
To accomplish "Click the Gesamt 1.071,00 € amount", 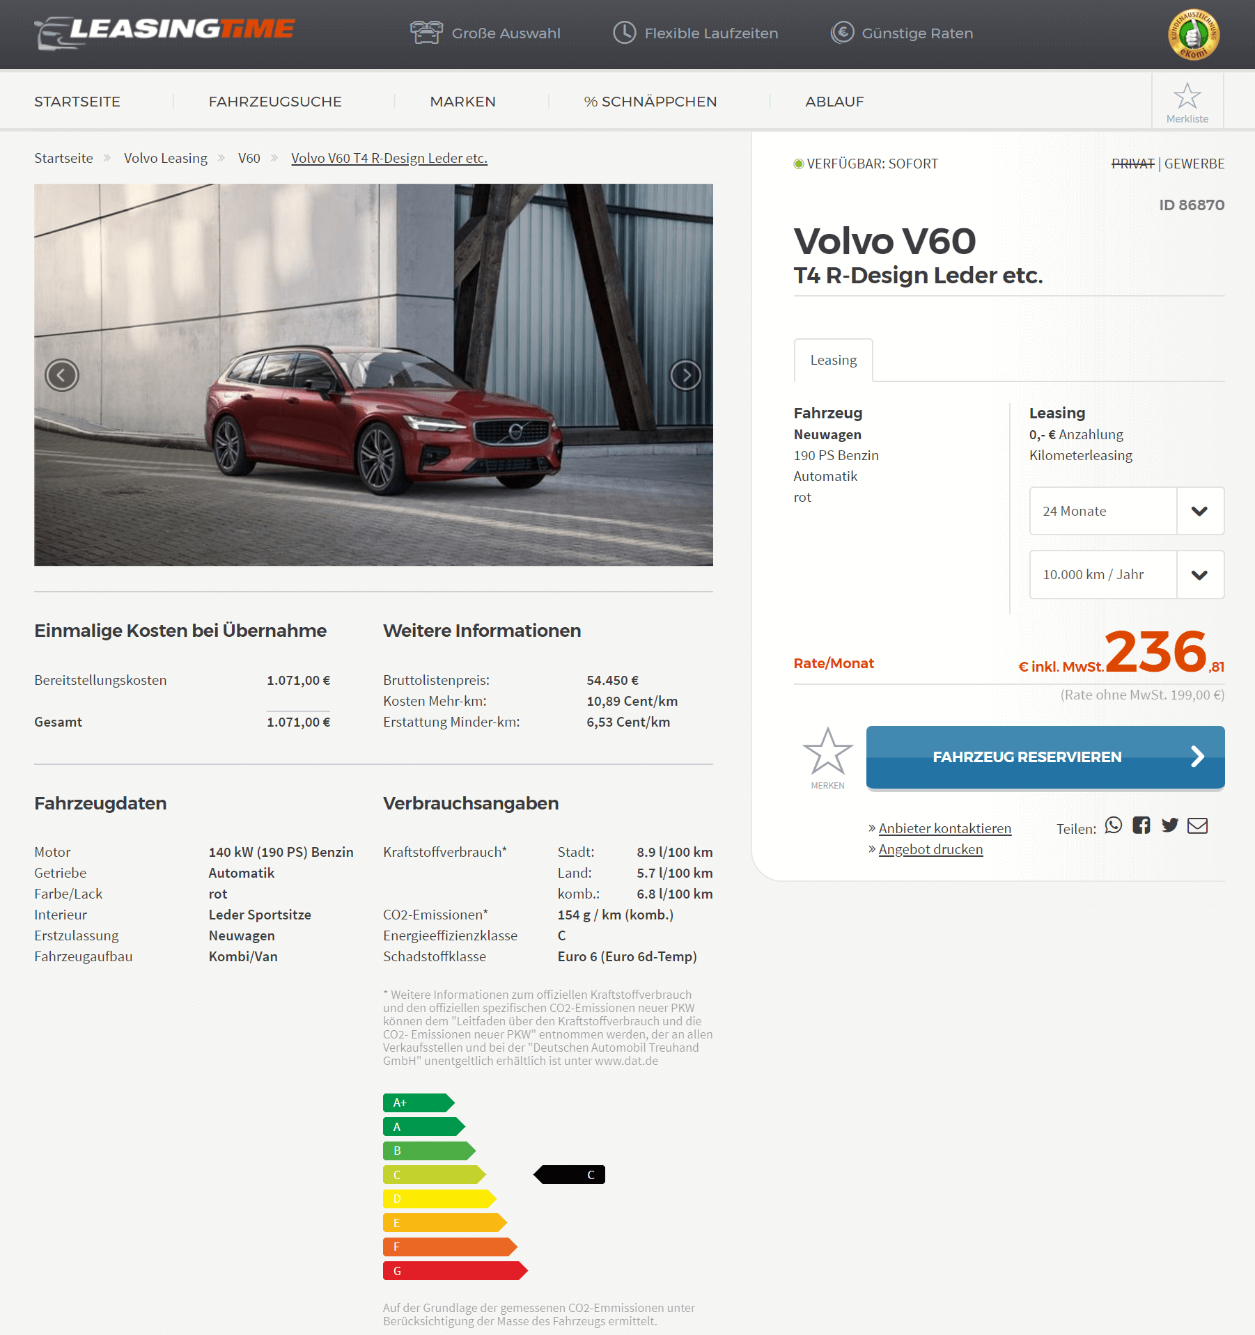I will 298,722.
